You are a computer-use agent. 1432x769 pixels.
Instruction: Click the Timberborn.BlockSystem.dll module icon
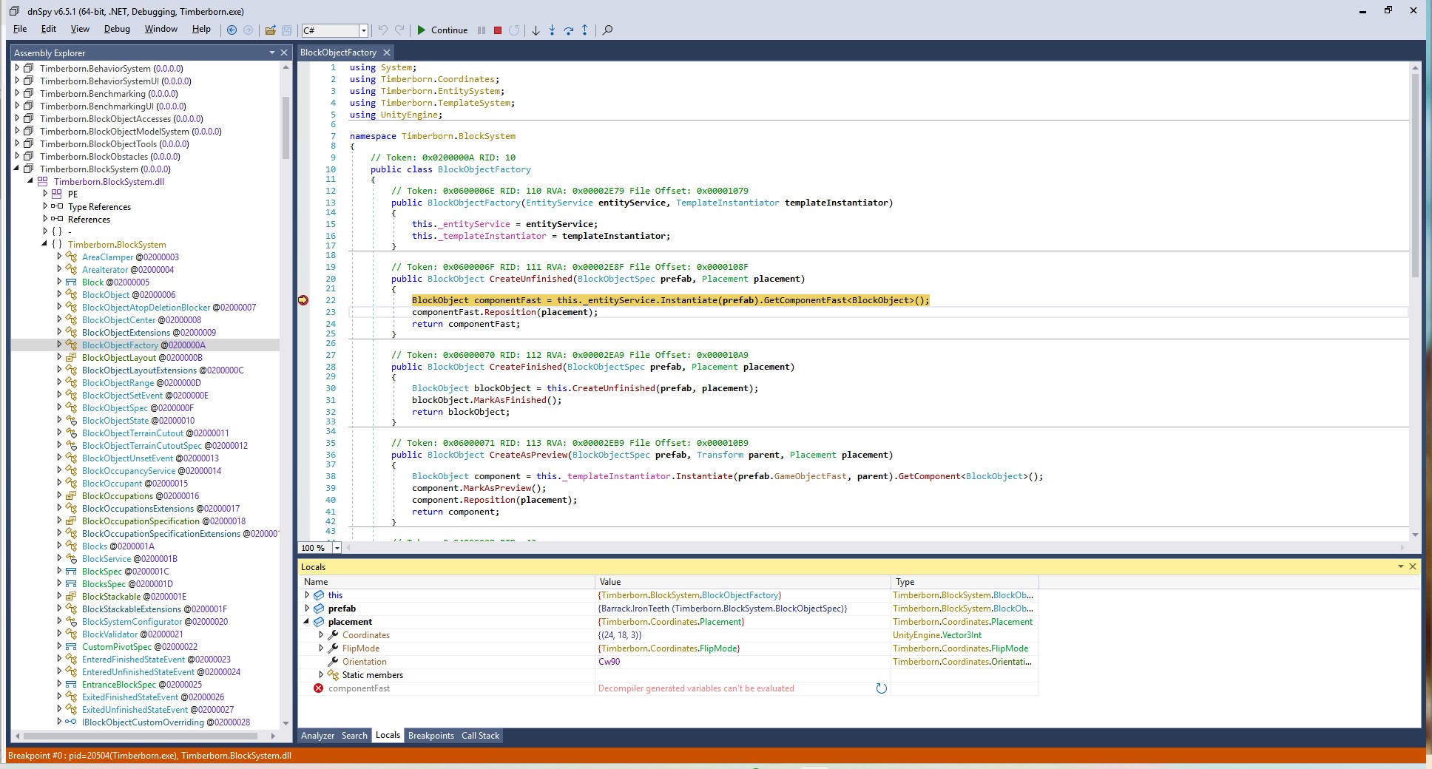click(x=42, y=181)
